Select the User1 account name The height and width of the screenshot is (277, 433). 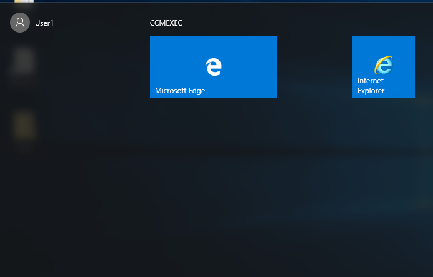tap(44, 23)
